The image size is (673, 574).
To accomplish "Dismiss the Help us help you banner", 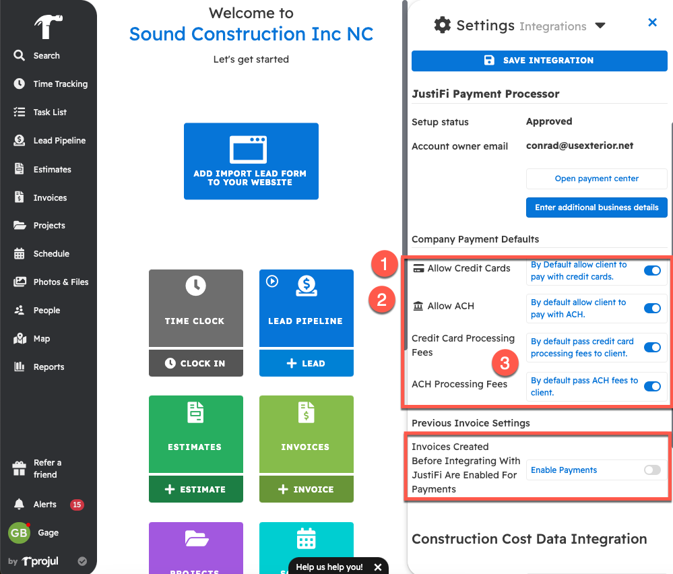I will click(378, 567).
